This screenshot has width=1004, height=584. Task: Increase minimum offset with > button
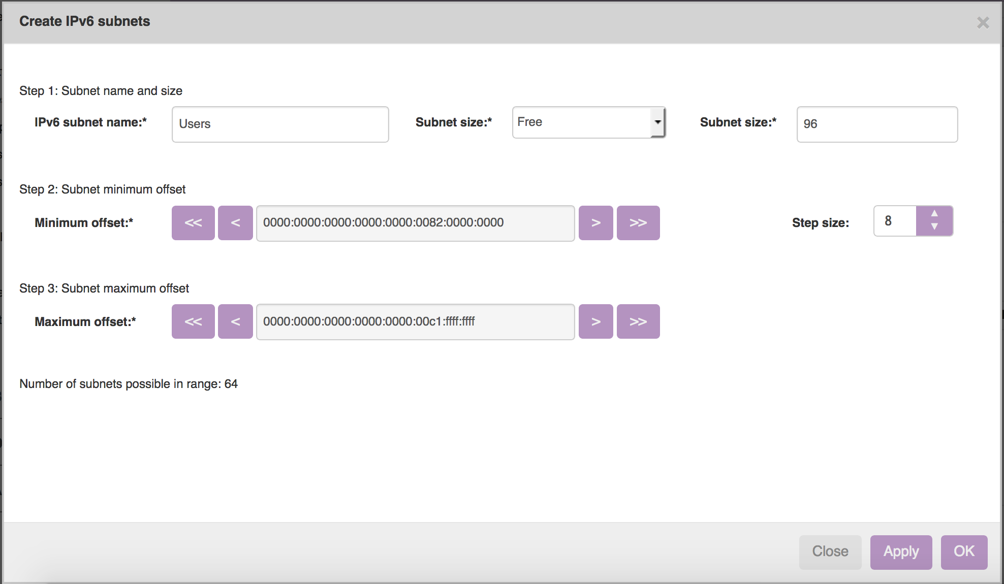[x=595, y=223]
